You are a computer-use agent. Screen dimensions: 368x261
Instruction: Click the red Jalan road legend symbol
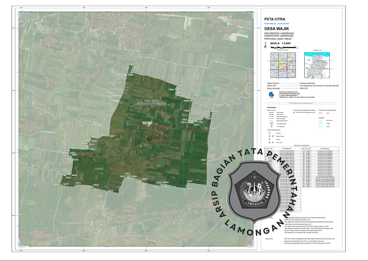[320, 113]
